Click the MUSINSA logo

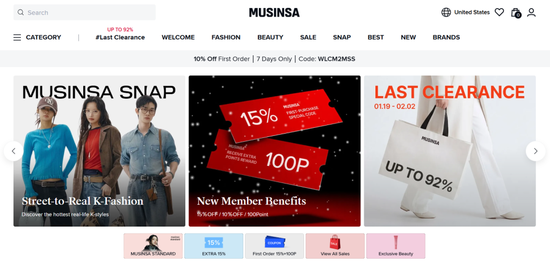pyautogui.click(x=274, y=13)
